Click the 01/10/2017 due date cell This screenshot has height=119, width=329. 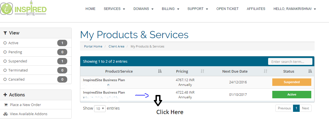[238, 94]
